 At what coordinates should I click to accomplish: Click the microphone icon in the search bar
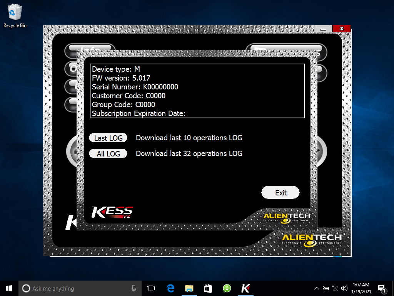134,288
